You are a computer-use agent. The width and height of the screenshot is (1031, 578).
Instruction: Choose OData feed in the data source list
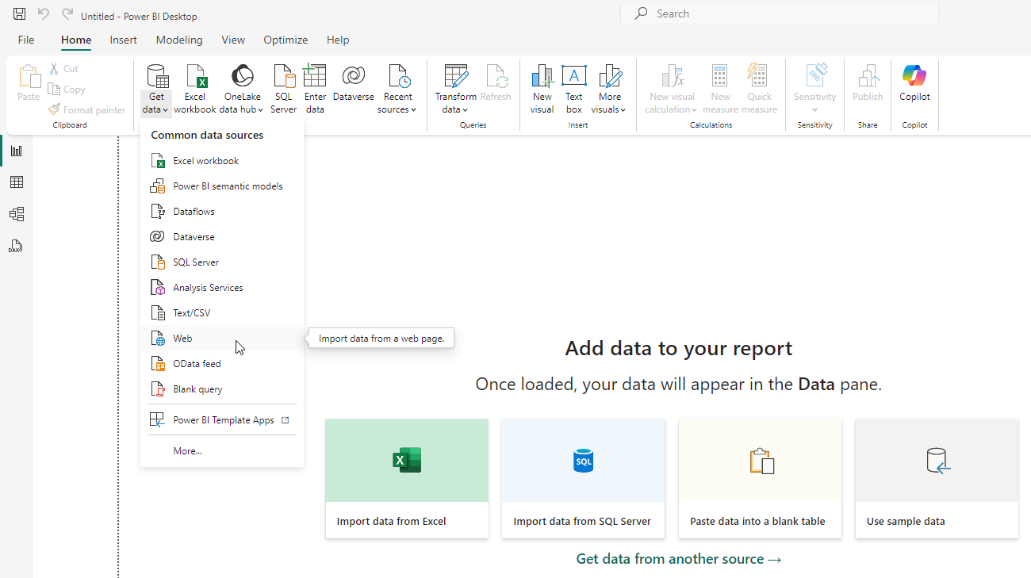[x=222, y=364]
